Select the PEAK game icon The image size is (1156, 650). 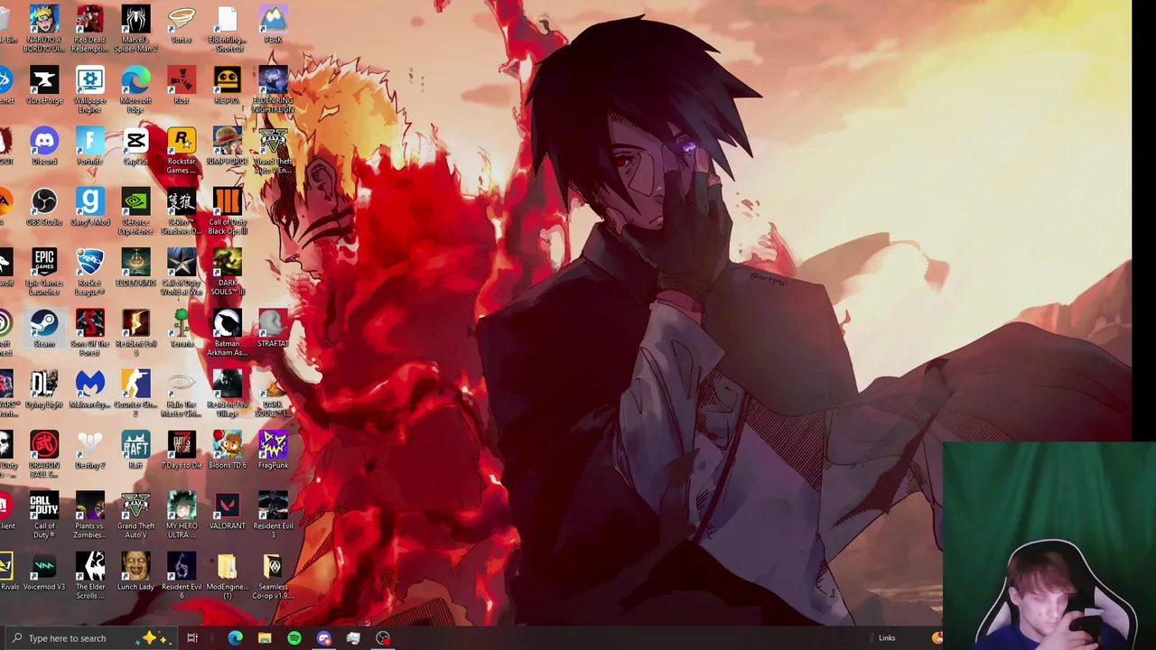click(x=273, y=24)
